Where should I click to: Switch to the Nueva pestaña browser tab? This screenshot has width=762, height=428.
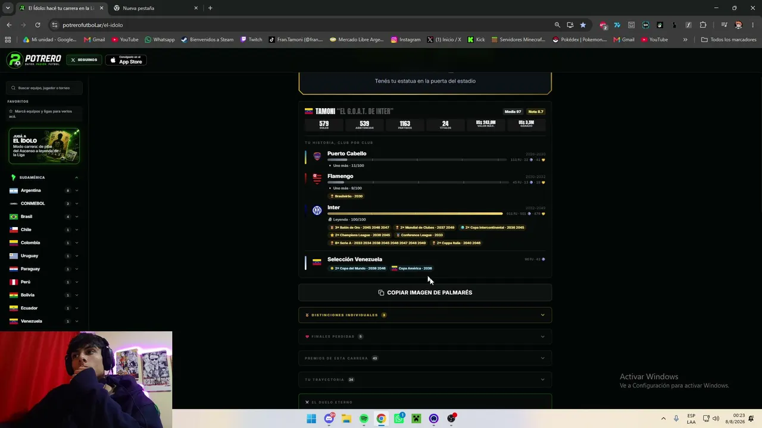point(155,8)
